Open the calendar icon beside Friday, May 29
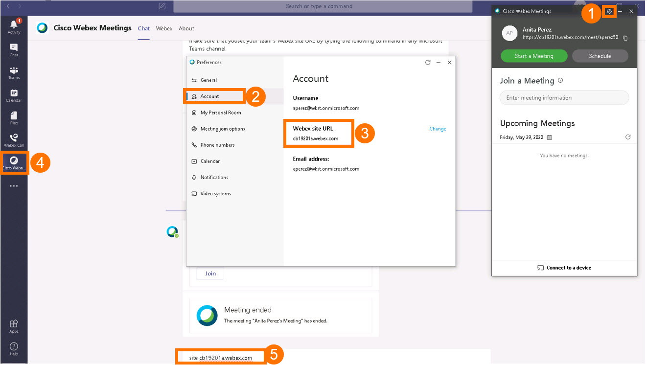647x365 pixels. 549,137
